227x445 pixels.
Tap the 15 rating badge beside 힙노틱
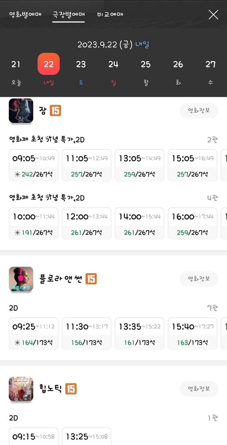coord(71,389)
